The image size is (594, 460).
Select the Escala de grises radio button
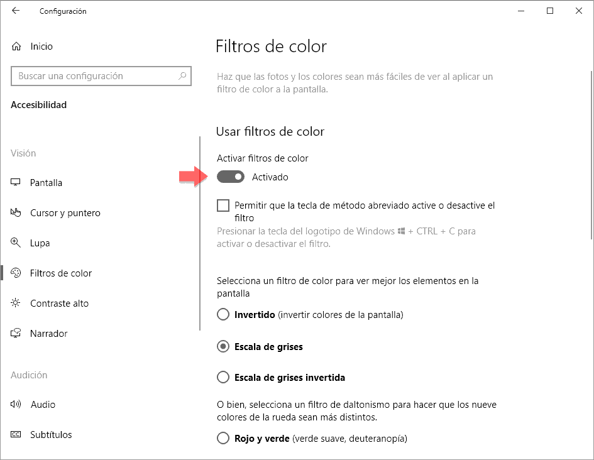223,346
